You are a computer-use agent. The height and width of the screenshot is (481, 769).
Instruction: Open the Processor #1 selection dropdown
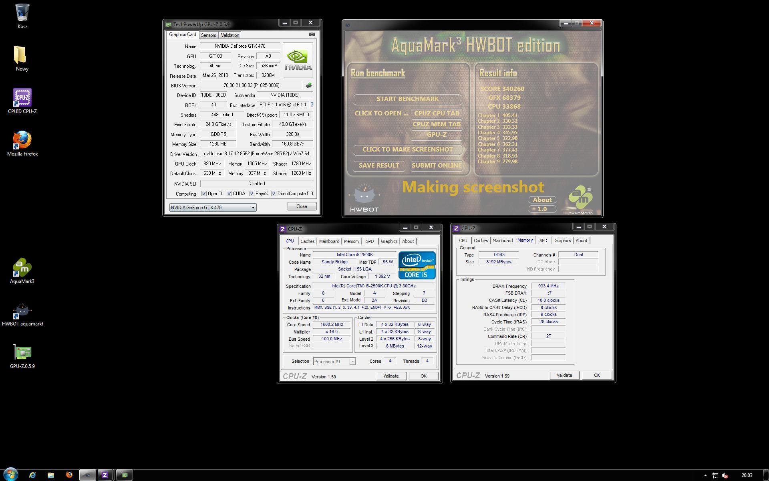coord(334,362)
